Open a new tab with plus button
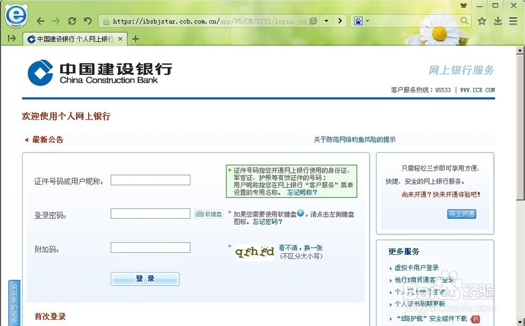The height and width of the screenshot is (326, 525). click(135, 39)
